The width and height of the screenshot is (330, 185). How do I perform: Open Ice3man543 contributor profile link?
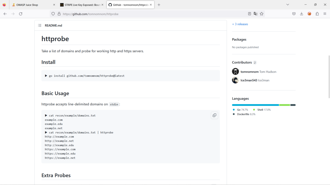click(249, 80)
